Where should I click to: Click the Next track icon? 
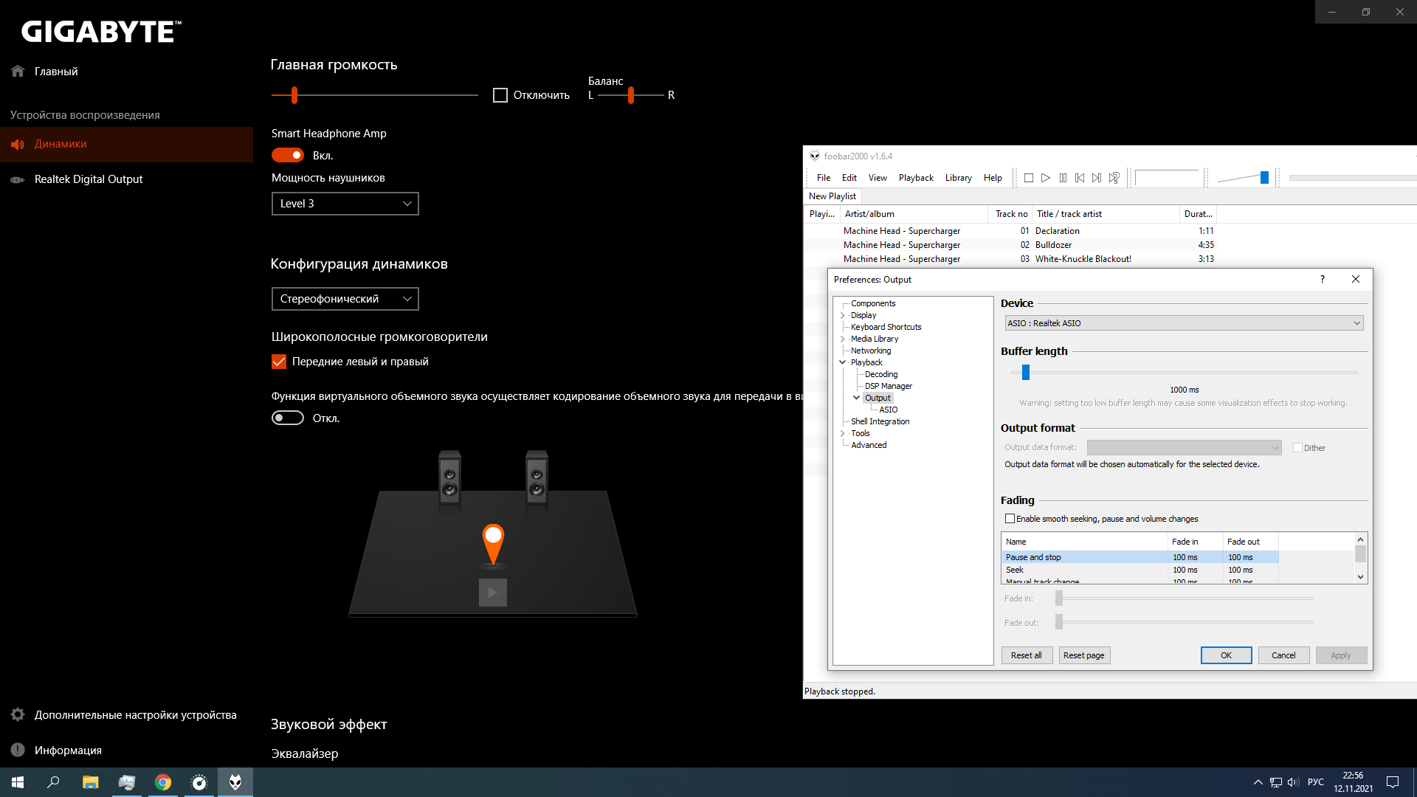(x=1097, y=178)
